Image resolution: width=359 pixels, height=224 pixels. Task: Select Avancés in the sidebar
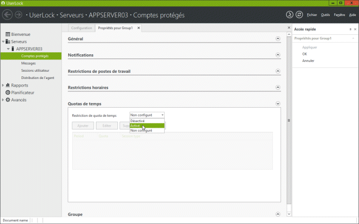pos(18,100)
